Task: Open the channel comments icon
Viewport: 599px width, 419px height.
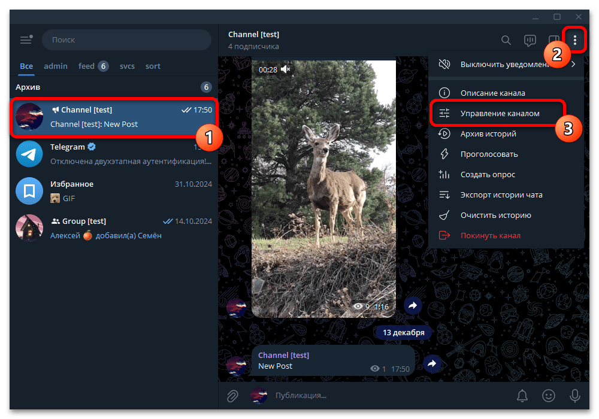Action: (530, 40)
